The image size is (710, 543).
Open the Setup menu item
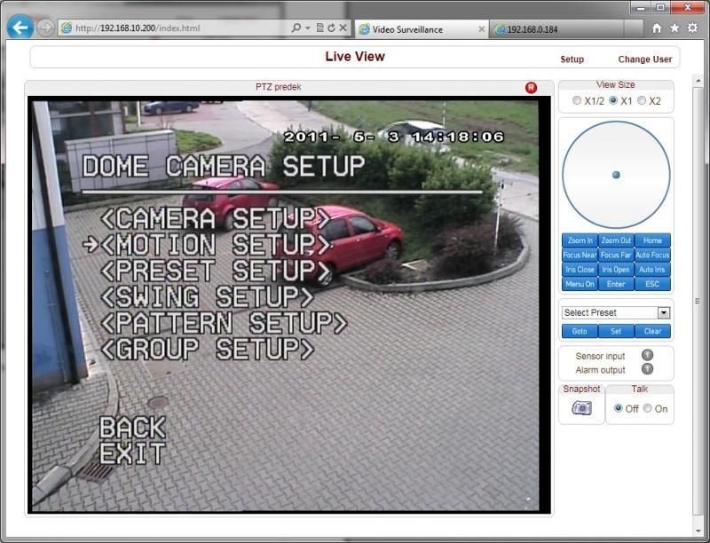(x=572, y=59)
